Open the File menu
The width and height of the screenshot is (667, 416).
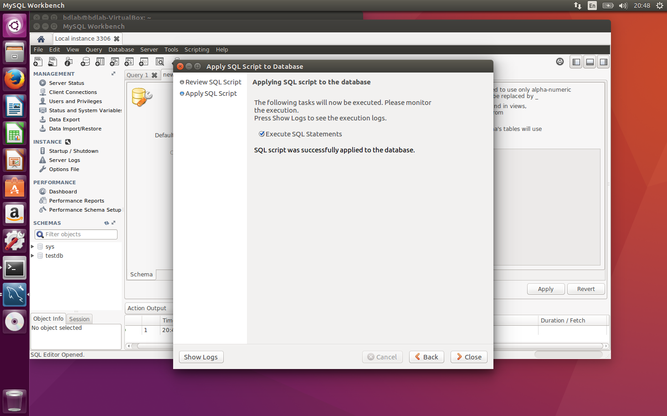tap(38, 50)
